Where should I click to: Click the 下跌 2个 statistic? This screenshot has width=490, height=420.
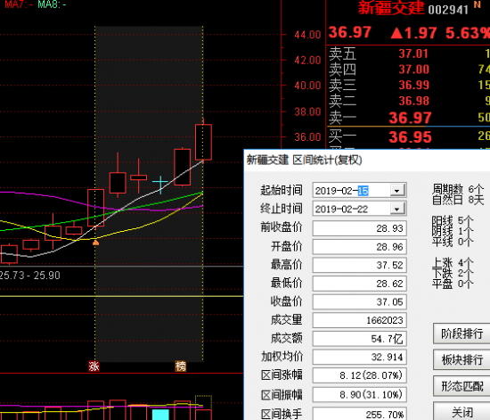(453, 273)
